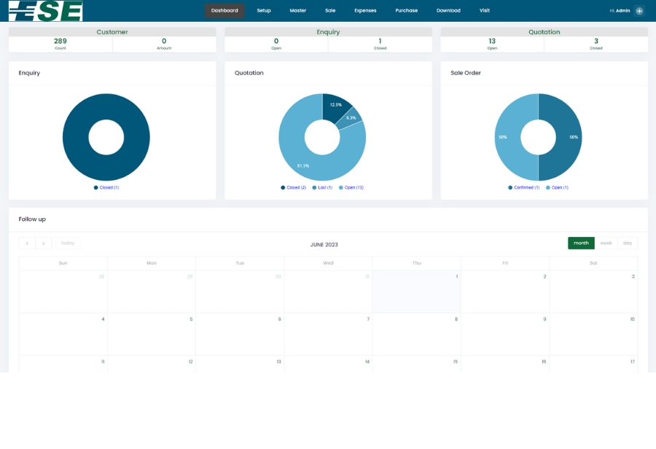Click the Sale Order chart title
This screenshot has height=449, width=656.
pos(466,73)
